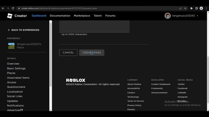Bookmark this page with the star

185,8
